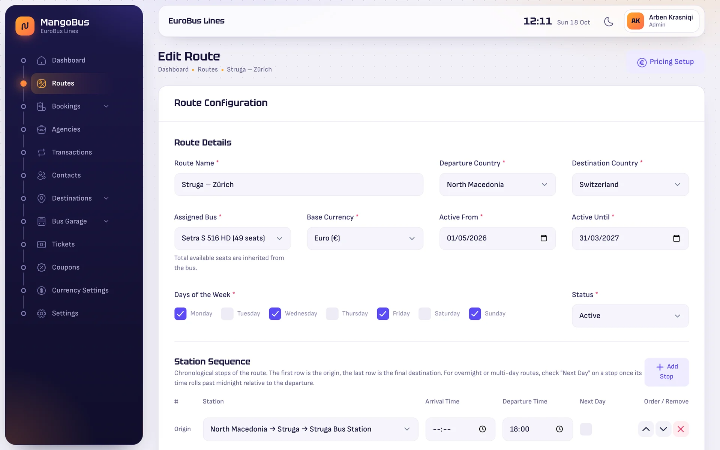The height and width of the screenshot is (450, 720).
Task: Expand Bookings submenu chevron
Action: pos(106,106)
